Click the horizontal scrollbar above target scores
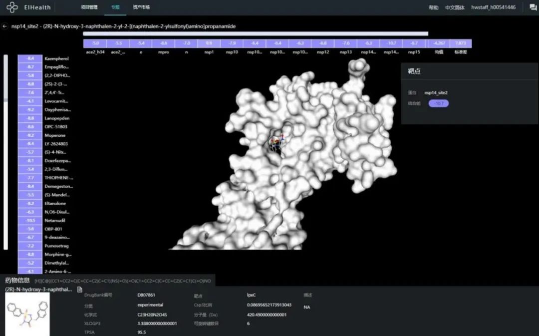Screen dimensions: 539x336 (256, 34)
